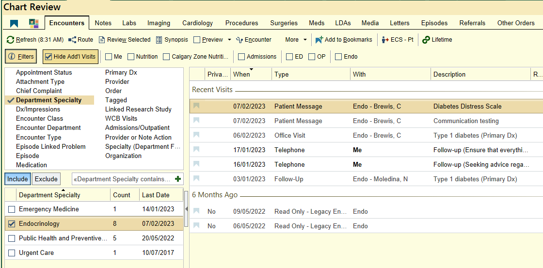Bookmark flag for 09/05/2022 legacy encounter
This screenshot has height=268, width=543.
point(196,211)
